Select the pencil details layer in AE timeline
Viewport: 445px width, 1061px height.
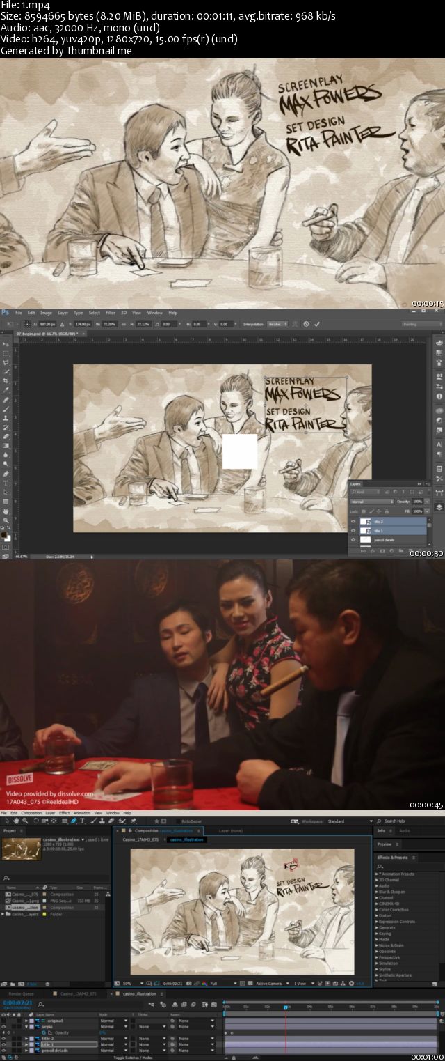(56, 1051)
